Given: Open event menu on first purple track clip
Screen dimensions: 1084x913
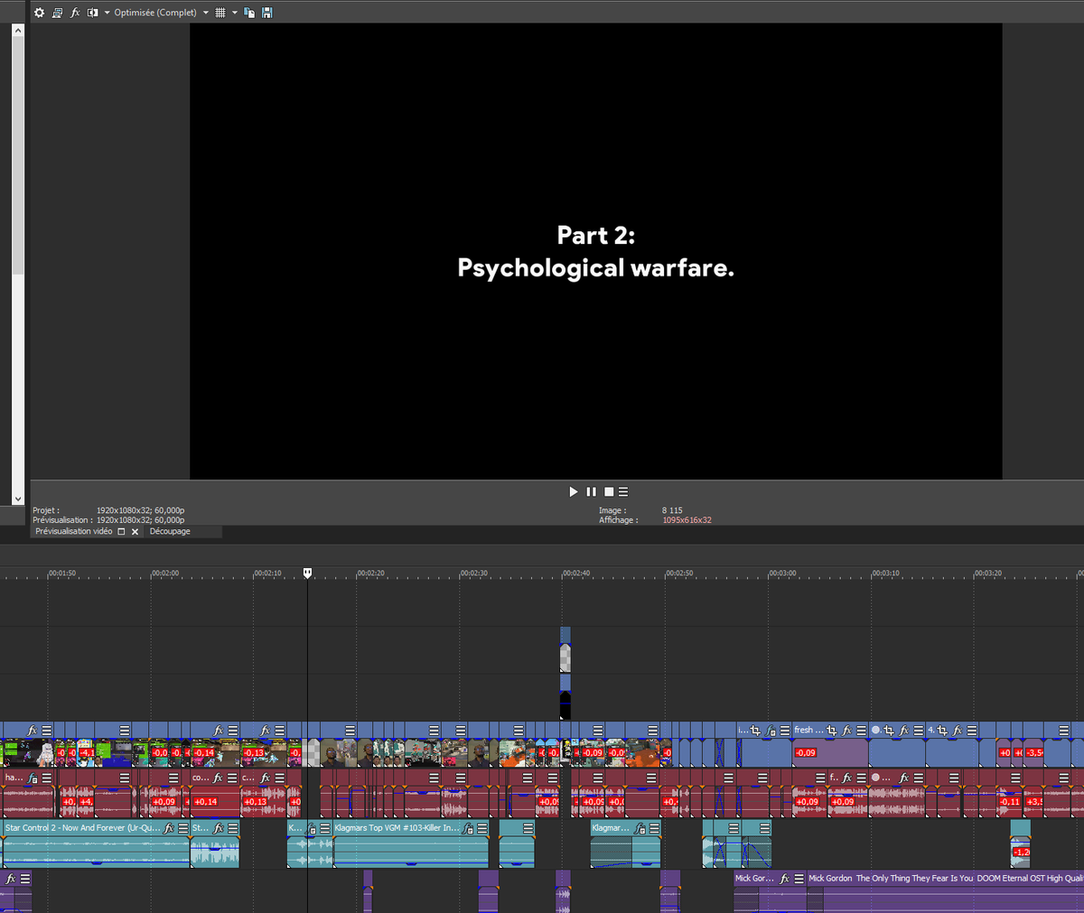Looking at the screenshot, I should [x=25, y=879].
